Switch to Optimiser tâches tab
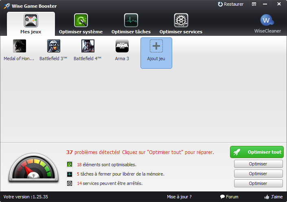This screenshot has height=202, width=287. (131, 24)
